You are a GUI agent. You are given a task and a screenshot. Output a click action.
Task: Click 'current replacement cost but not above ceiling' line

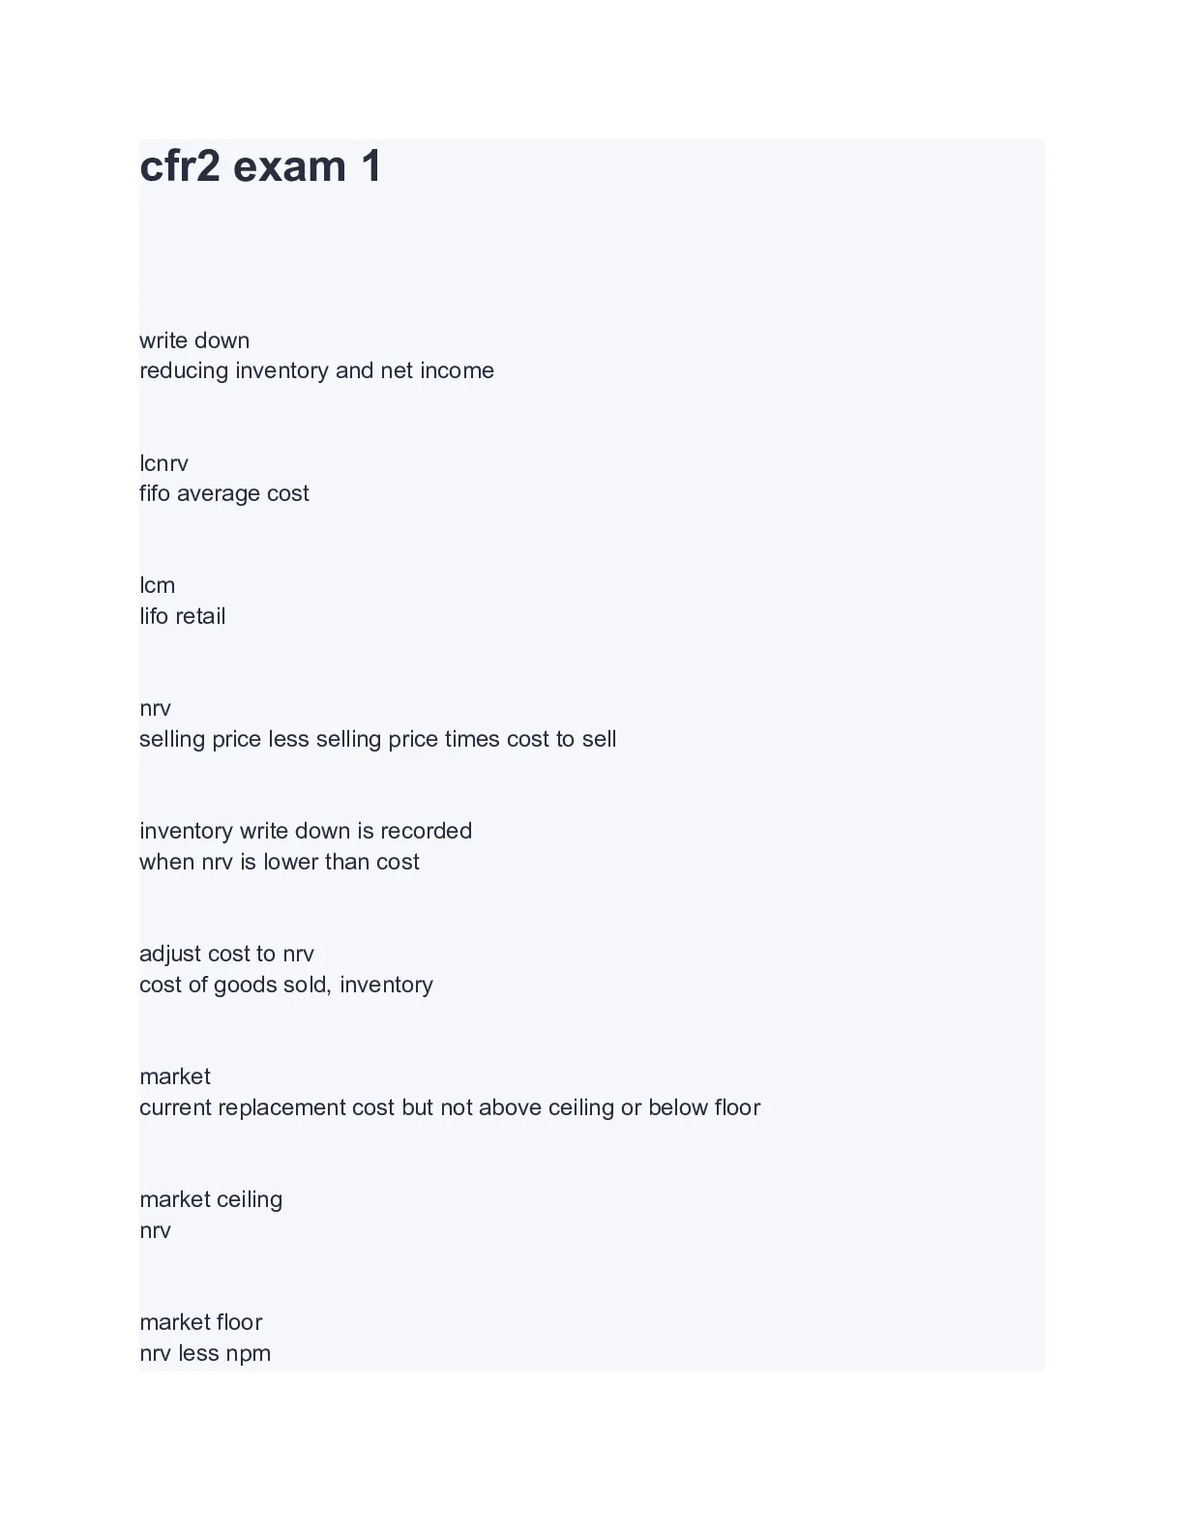pyautogui.click(x=450, y=1107)
